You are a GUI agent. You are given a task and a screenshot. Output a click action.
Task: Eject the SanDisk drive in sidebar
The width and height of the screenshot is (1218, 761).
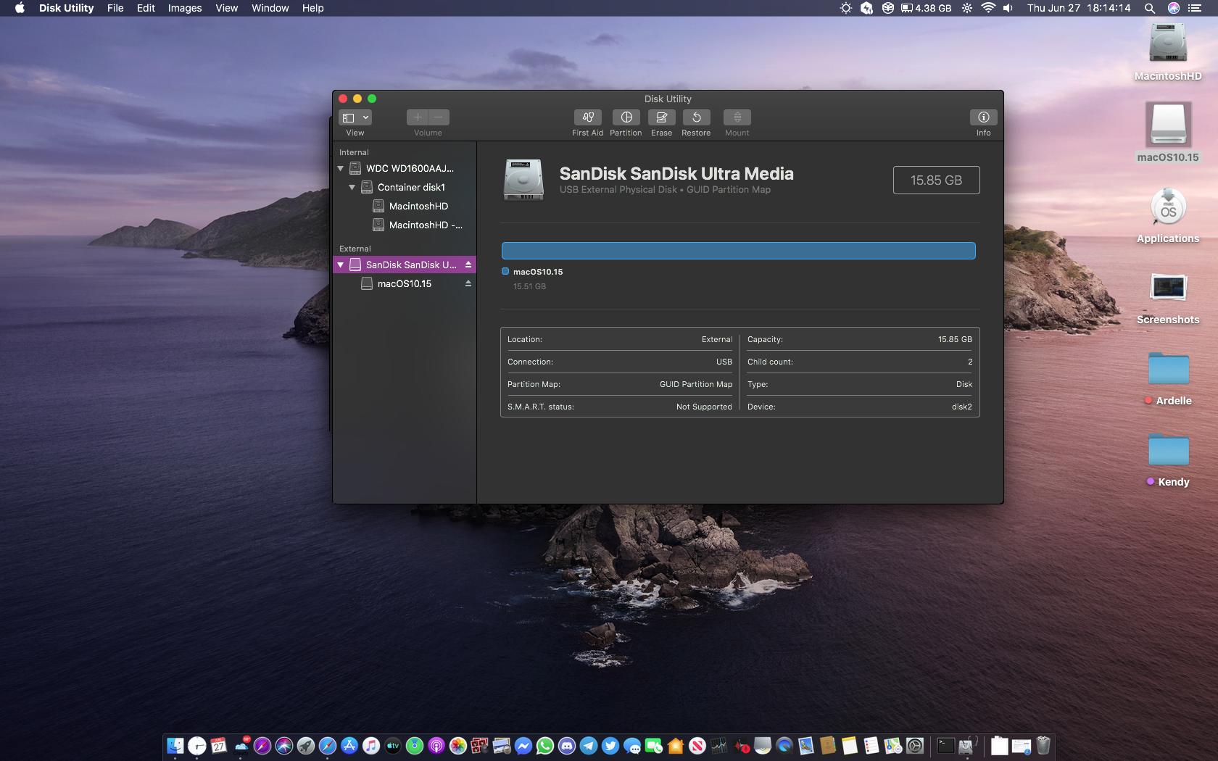click(468, 265)
